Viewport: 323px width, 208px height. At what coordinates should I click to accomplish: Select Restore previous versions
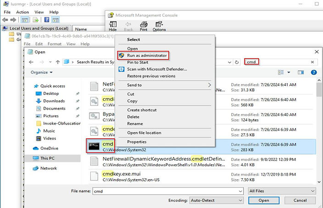[x=151, y=76]
